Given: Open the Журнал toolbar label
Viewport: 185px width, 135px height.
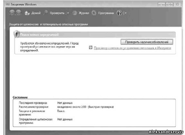Looking at the screenshot, I should [84, 13].
